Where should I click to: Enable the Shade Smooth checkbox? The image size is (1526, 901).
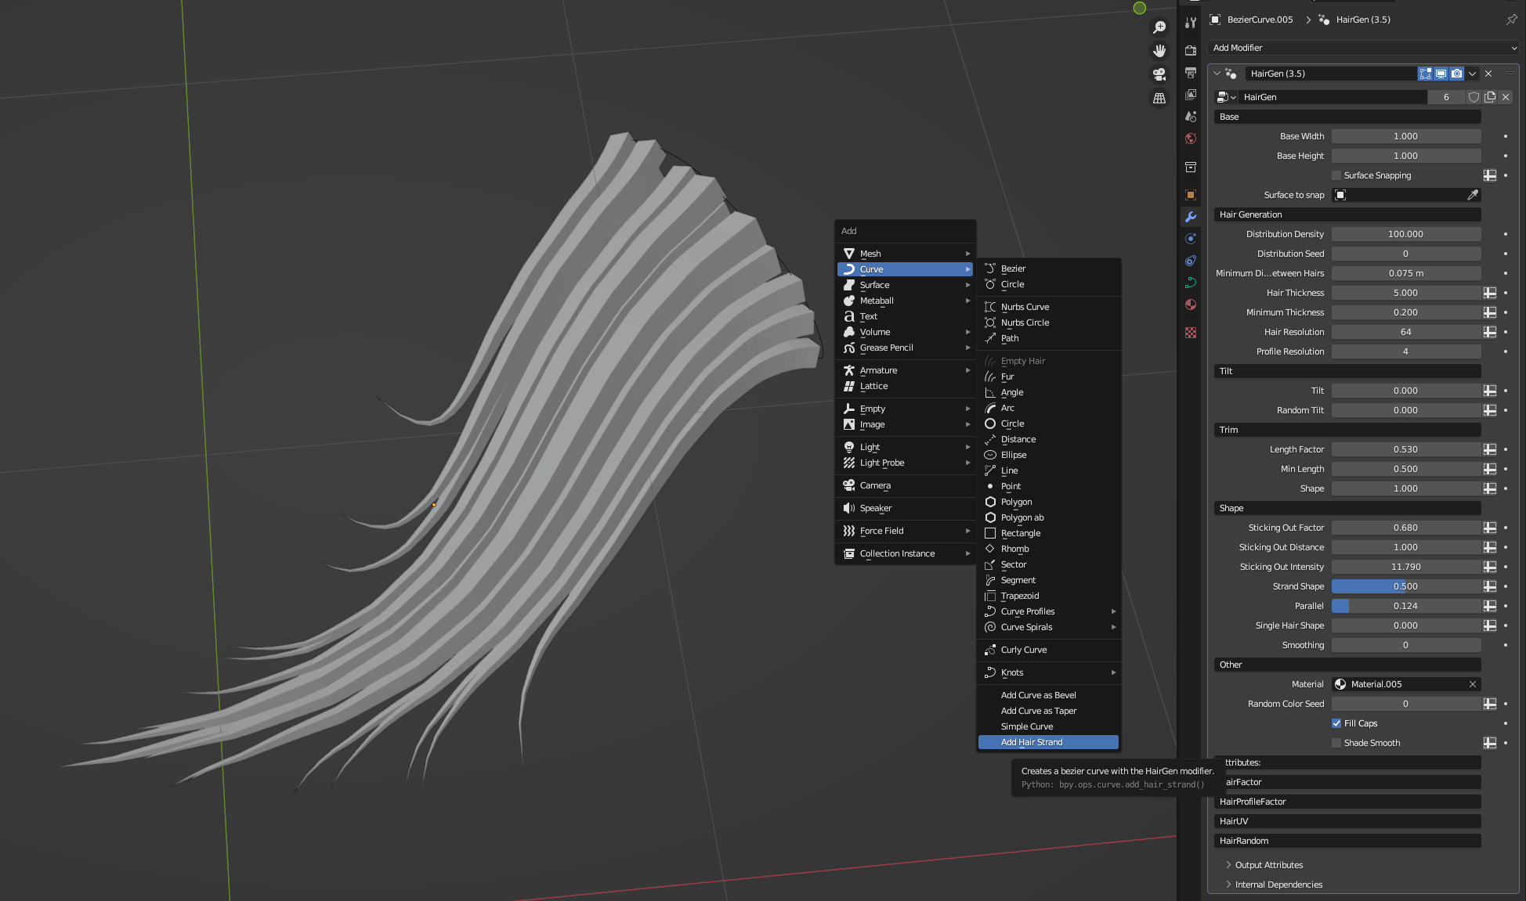click(x=1336, y=743)
